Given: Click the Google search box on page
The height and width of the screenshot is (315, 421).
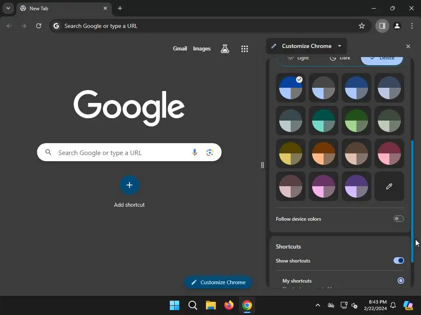Looking at the screenshot, I should point(129,153).
